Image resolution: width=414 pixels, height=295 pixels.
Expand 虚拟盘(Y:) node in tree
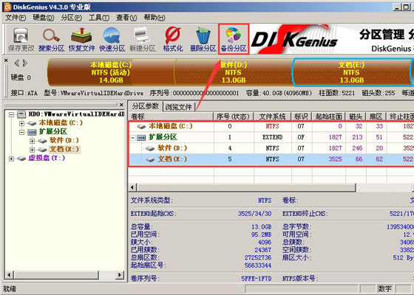point(11,159)
